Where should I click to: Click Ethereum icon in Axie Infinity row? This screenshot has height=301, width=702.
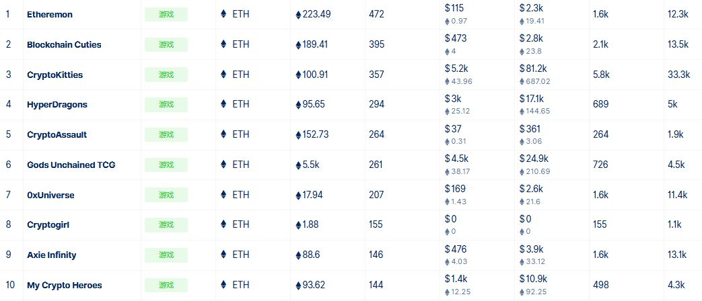coord(224,255)
